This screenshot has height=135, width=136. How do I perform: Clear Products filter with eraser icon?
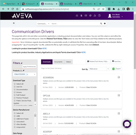click(x=23, y=71)
